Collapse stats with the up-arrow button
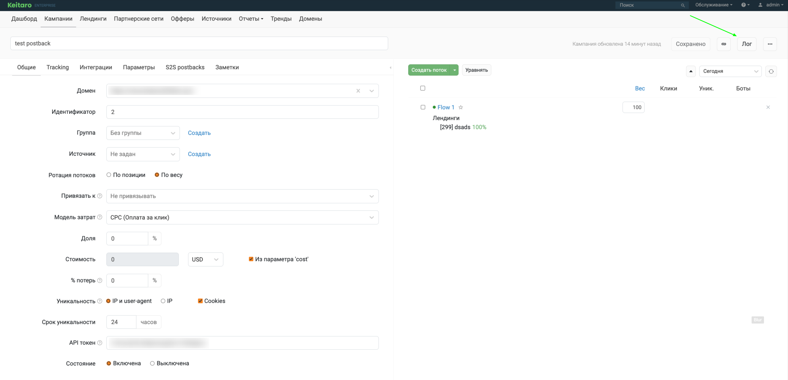 (691, 71)
